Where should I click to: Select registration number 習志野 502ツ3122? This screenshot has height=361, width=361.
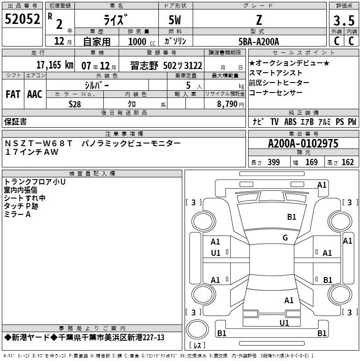point(166,65)
